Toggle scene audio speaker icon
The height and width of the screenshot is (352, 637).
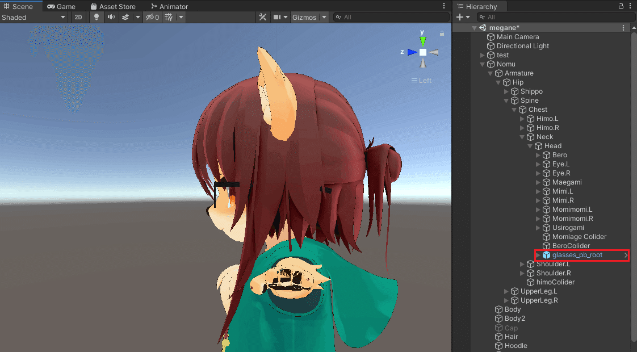(x=111, y=17)
